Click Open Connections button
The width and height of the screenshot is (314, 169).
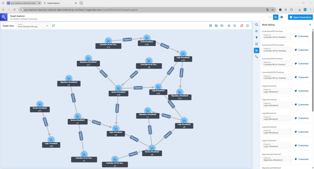point(300,17)
